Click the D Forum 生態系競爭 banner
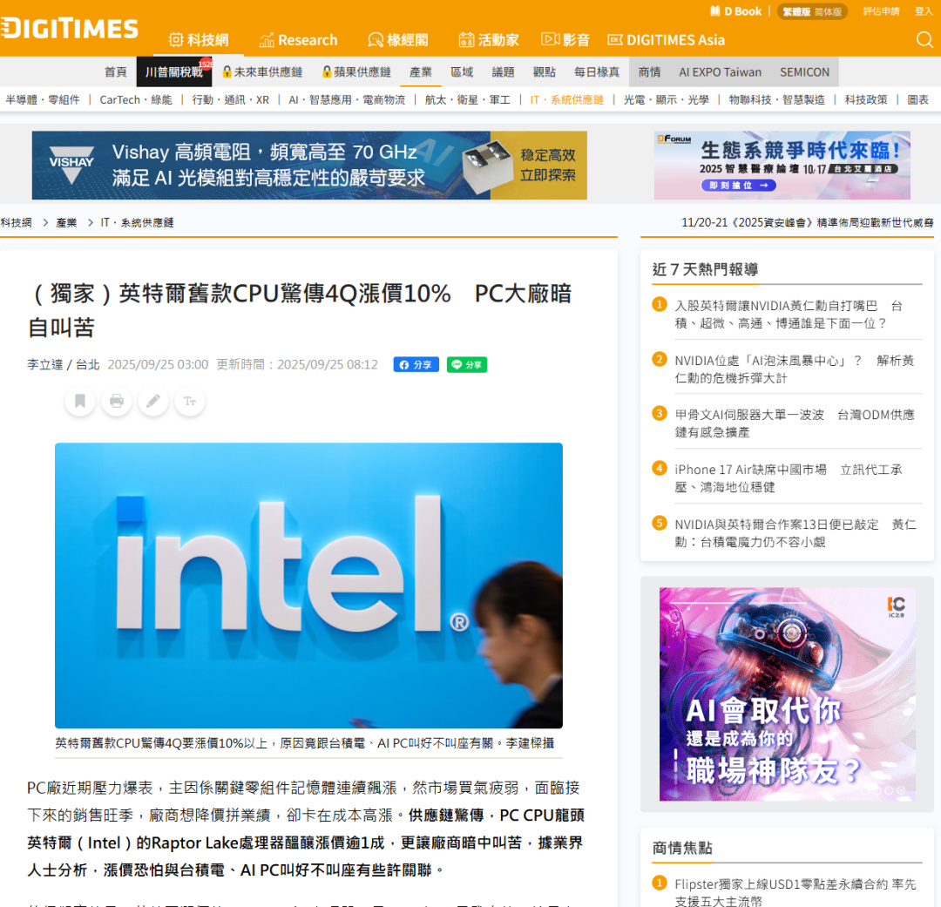The width and height of the screenshot is (941, 907). [782, 165]
